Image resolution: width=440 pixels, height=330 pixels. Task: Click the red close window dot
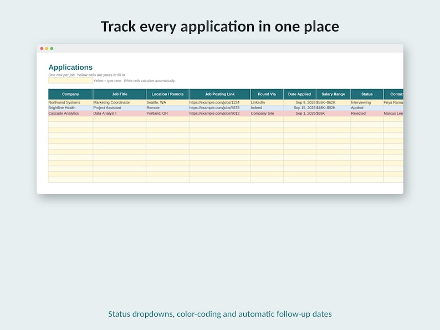click(42, 49)
